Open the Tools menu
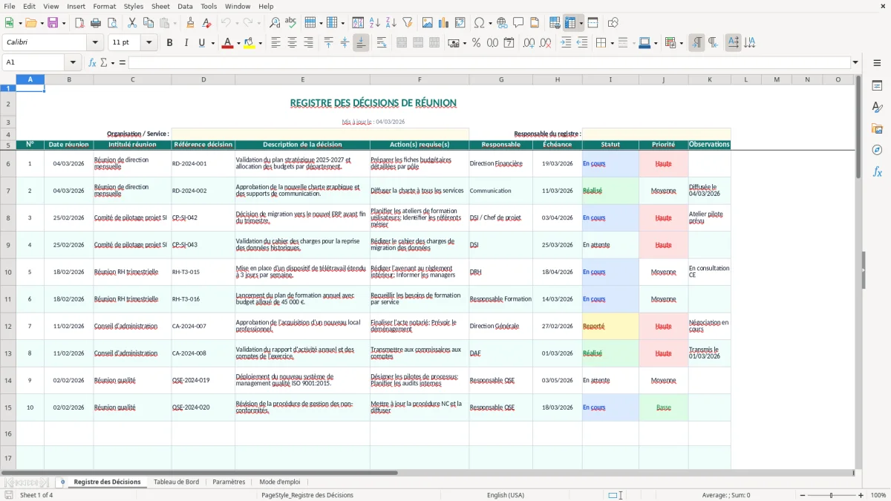This screenshot has width=891, height=501. (x=209, y=6)
